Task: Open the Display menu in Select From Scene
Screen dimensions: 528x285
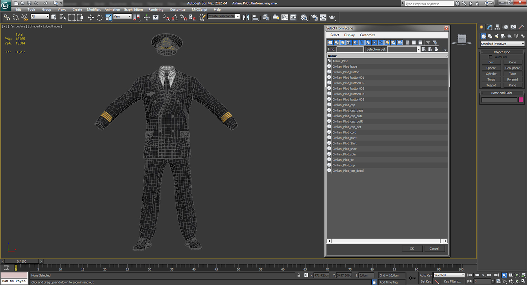Action: pyautogui.click(x=349, y=35)
